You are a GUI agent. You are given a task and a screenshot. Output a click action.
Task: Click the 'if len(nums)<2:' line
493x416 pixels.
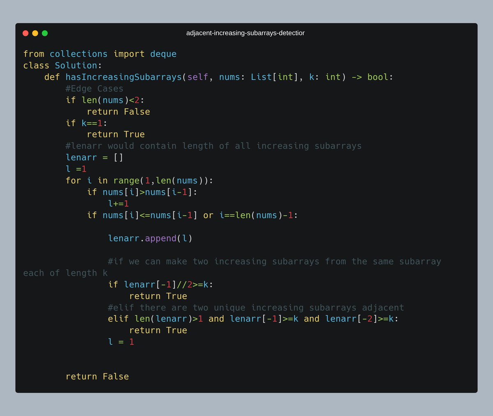pyautogui.click(x=105, y=100)
